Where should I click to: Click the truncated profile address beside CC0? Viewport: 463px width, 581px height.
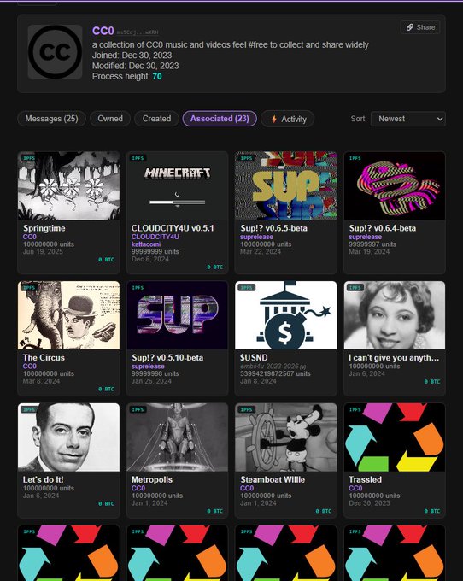coord(138,32)
